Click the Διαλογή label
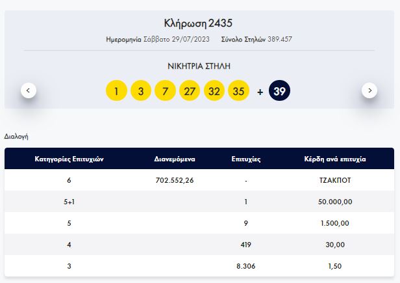400x283 pixels. pyautogui.click(x=16, y=137)
